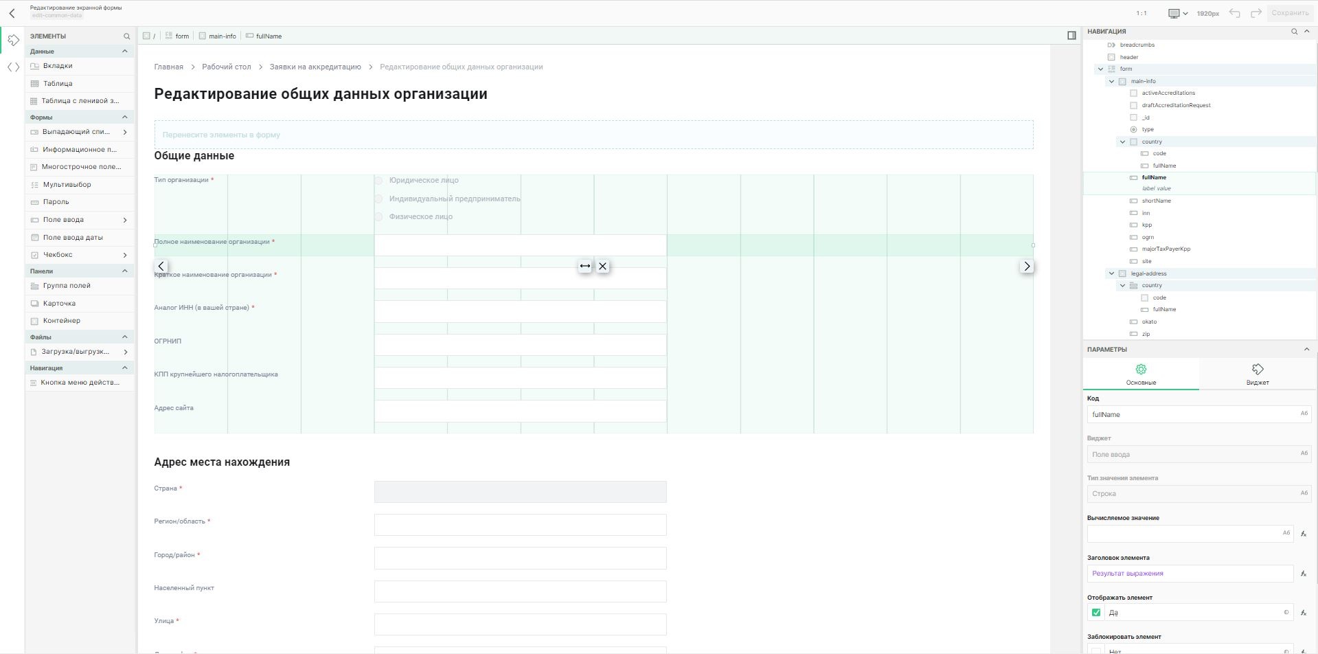The height and width of the screenshot is (654, 1318).
Task: Open formula editor for Отображать элемент
Action: (1304, 613)
